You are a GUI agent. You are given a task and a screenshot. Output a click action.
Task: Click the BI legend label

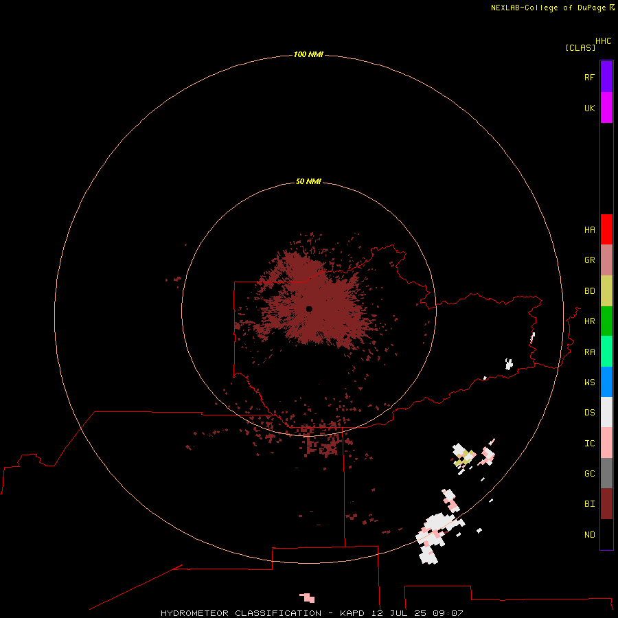pos(589,504)
